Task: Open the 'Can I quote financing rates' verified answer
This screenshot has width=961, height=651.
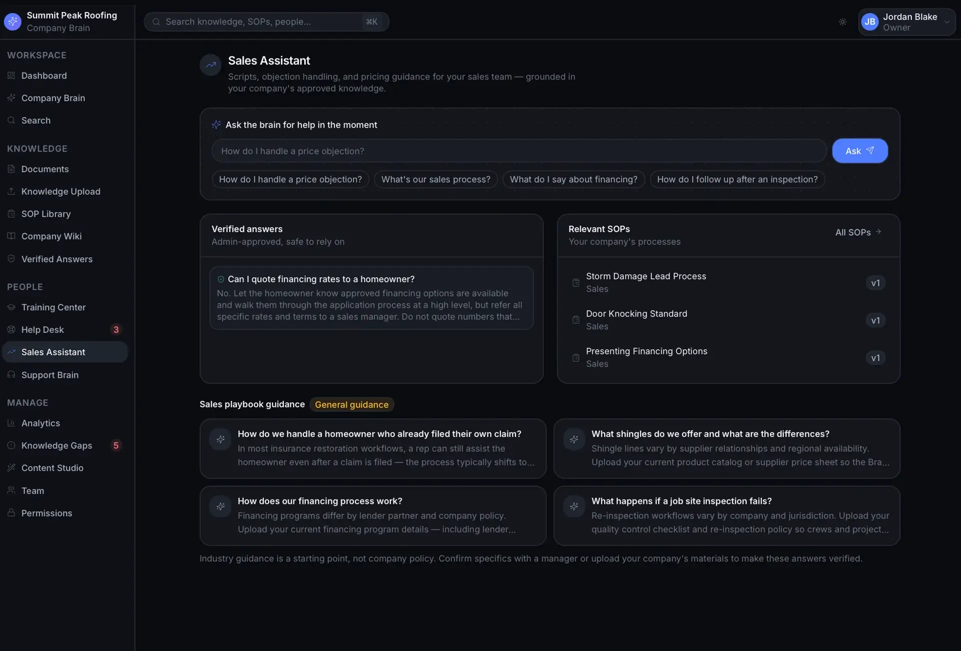Action: [371, 298]
